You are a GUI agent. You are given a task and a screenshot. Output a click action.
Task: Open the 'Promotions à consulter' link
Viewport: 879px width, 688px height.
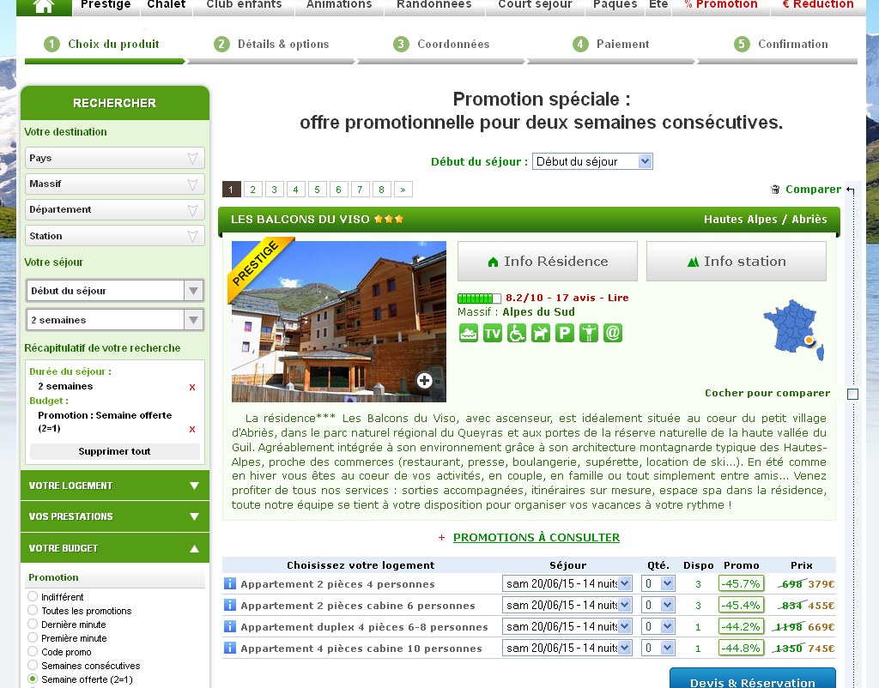[x=536, y=538]
